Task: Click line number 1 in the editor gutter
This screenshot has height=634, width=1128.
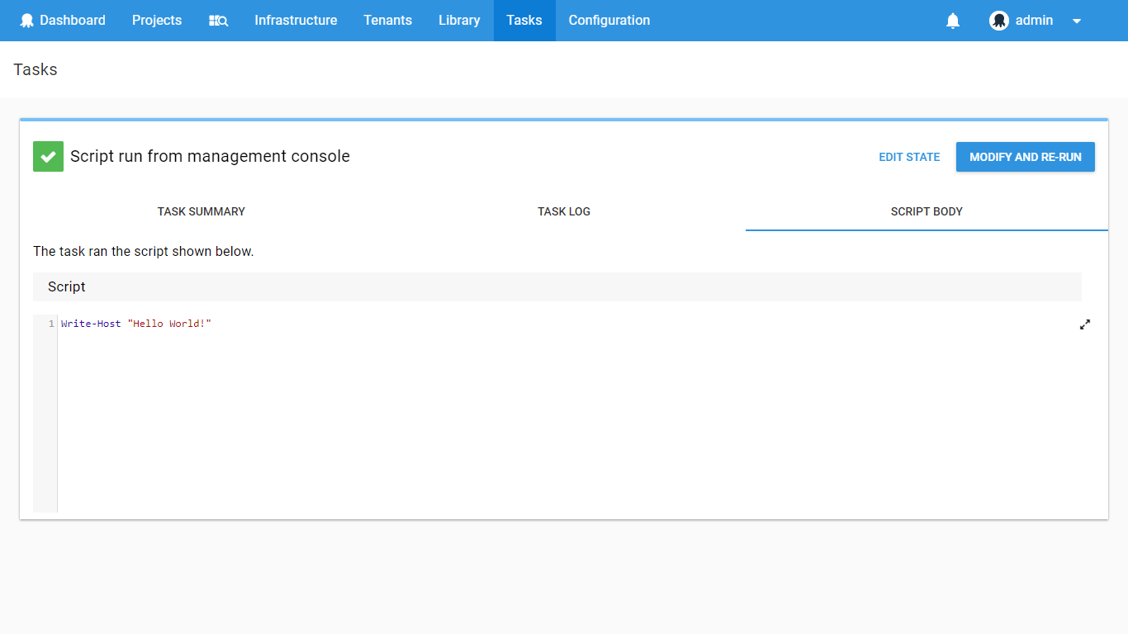Action: pyautogui.click(x=51, y=324)
